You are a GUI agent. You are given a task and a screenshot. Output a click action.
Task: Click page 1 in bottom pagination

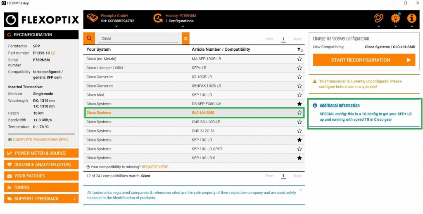[283, 176]
